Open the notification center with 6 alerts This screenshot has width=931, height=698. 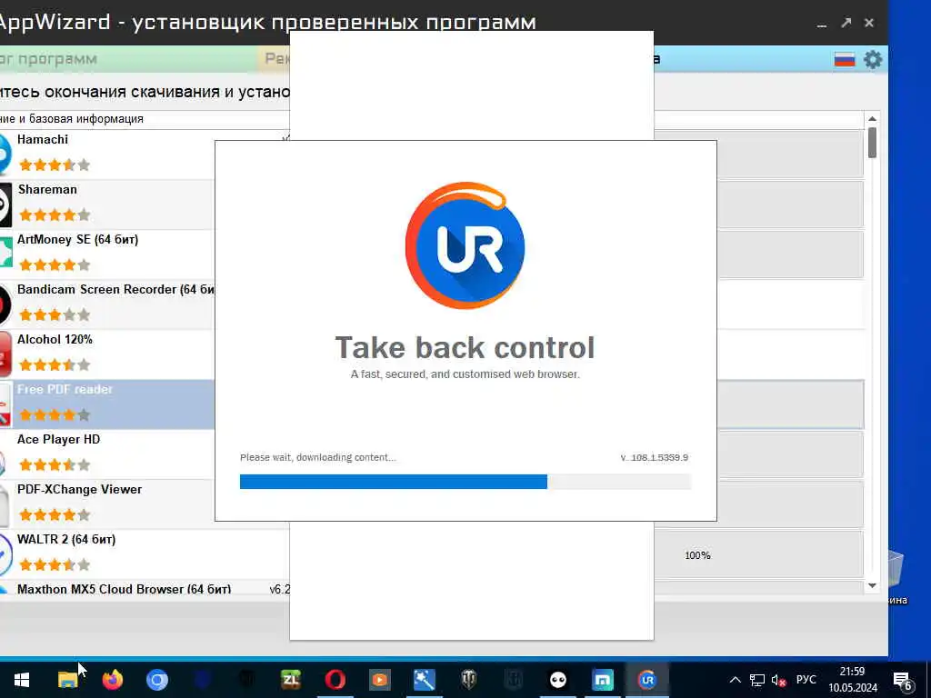click(x=902, y=681)
